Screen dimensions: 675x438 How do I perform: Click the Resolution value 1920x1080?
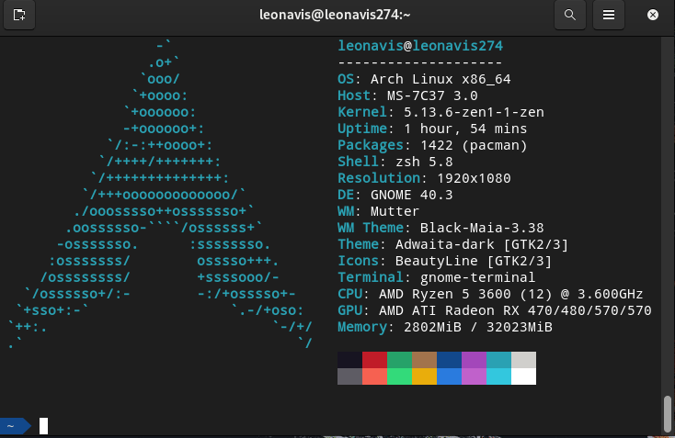tap(474, 178)
